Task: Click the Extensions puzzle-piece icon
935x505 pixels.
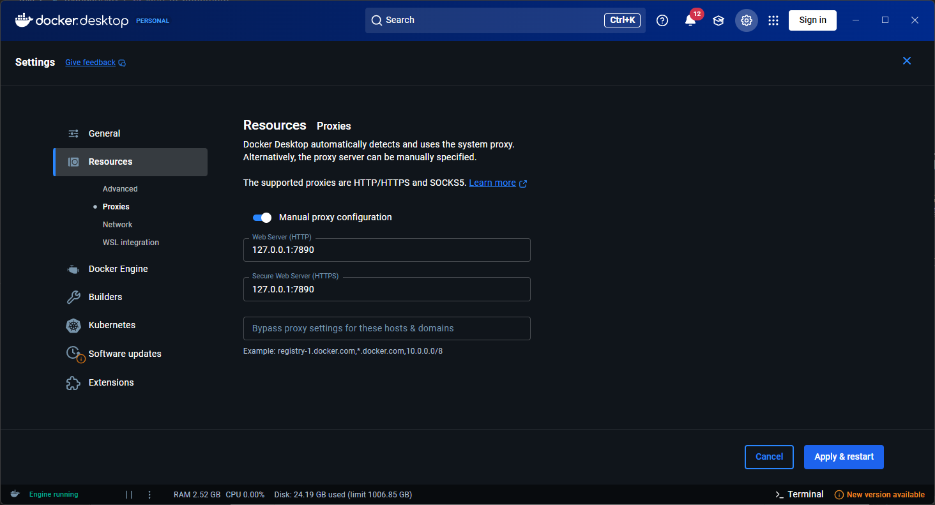Action: (x=73, y=383)
